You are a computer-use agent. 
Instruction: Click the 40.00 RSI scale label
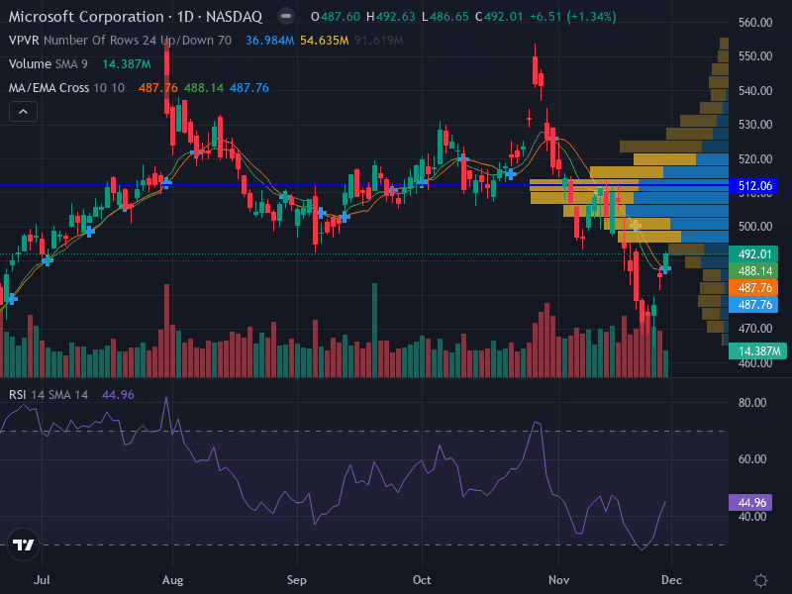[752, 517]
